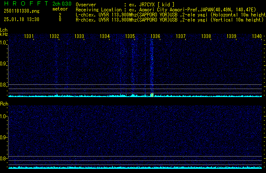Select the 1338 time marker
The width and height of the screenshot is (266, 173).
click(206, 36)
